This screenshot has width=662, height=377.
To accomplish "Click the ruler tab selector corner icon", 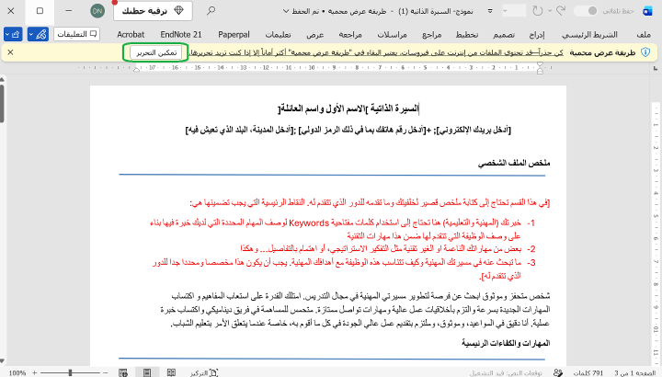I will tap(656, 67).
